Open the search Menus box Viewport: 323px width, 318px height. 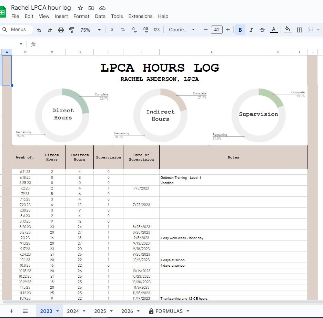(17, 30)
